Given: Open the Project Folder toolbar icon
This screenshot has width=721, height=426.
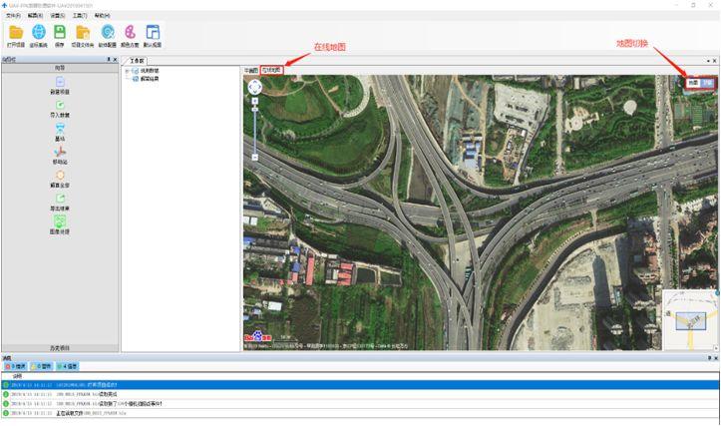Looking at the screenshot, I should click(83, 35).
